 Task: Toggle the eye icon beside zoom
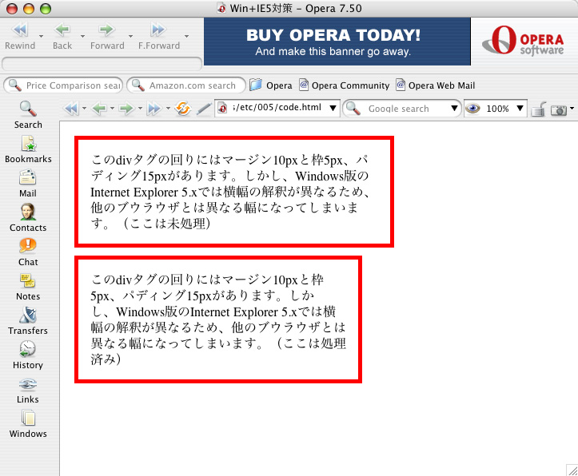[x=472, y=109]
